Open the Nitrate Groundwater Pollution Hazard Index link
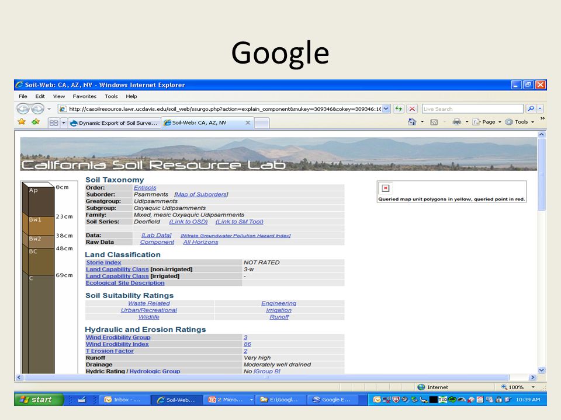The image size is (561, 420). coord(236,236)
